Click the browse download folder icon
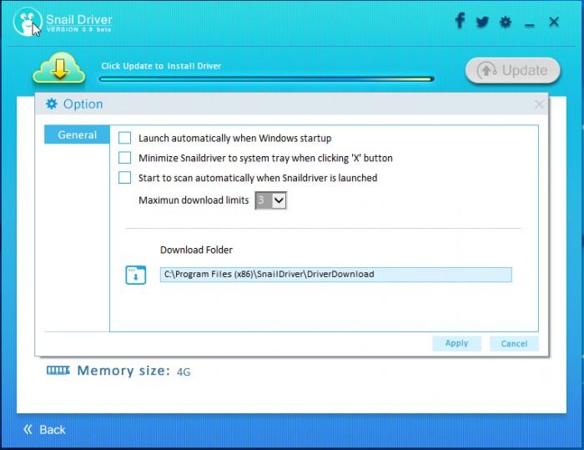Screen dimensions: 584x450 point(135,276)
